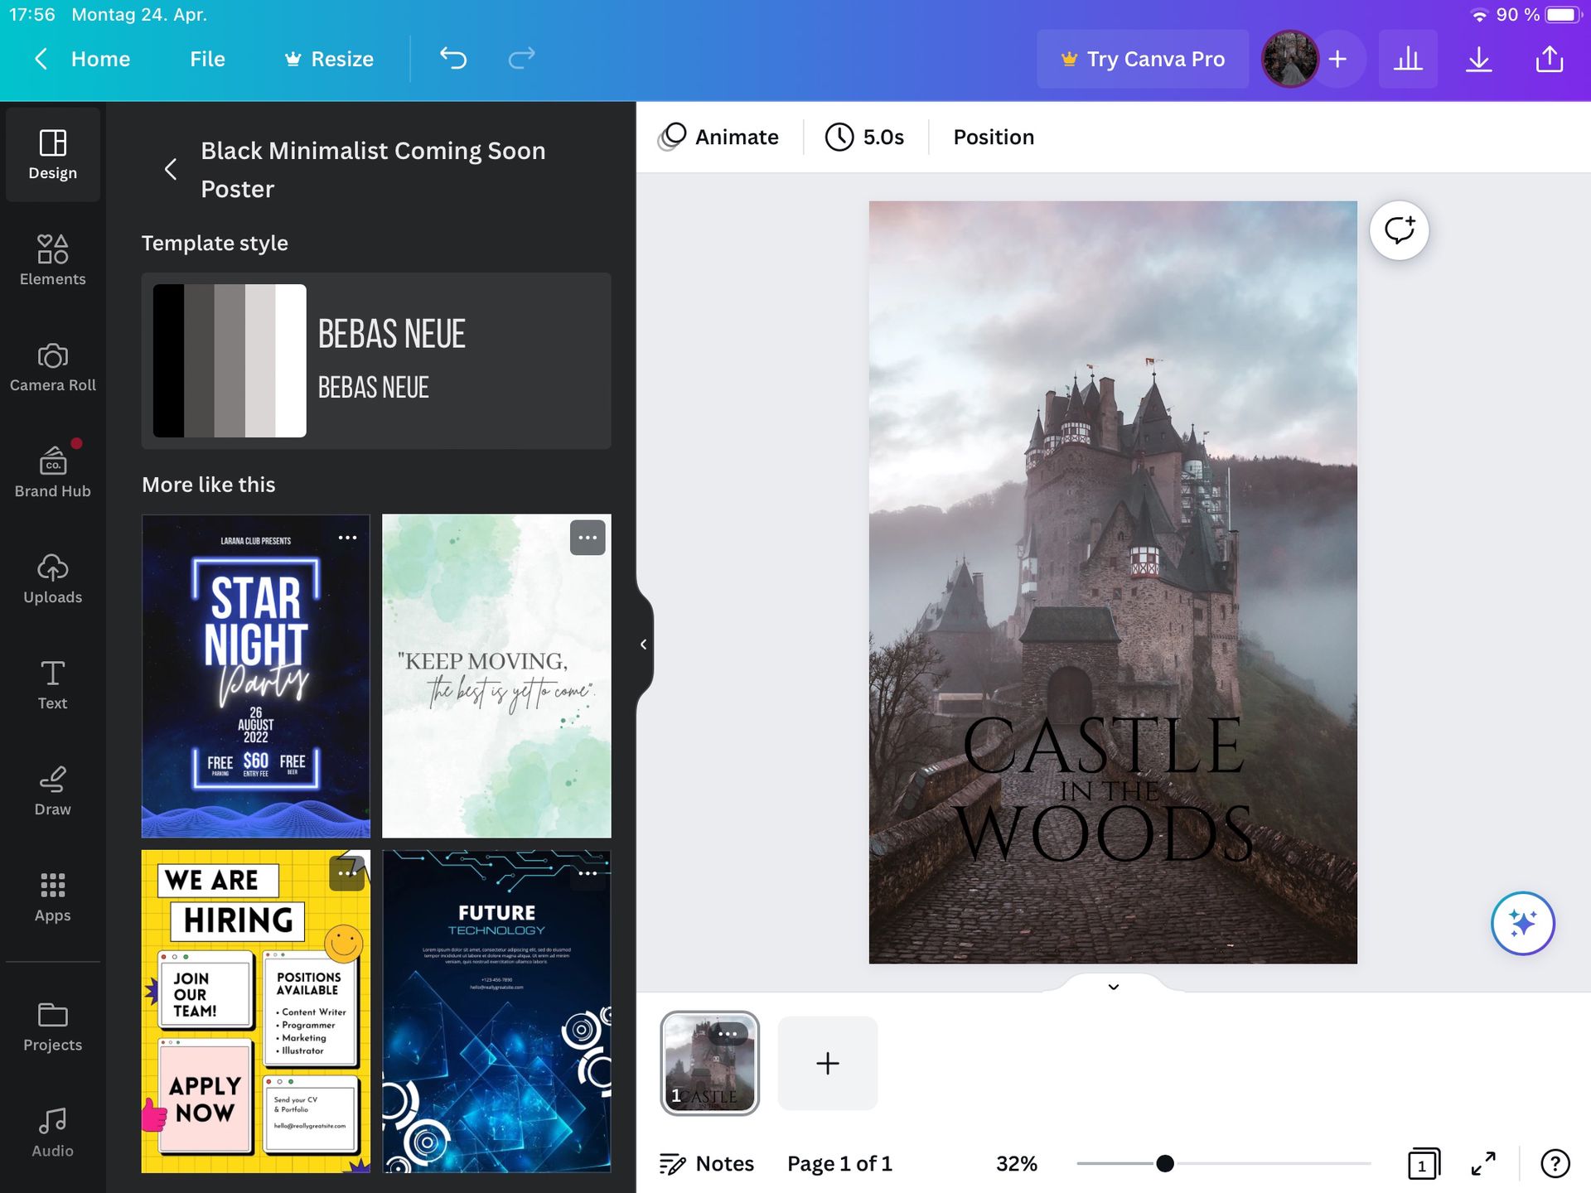This screenshot has width=1591, height=1193.
Task: Share the design with the export icon
Action: point(1549,59)
